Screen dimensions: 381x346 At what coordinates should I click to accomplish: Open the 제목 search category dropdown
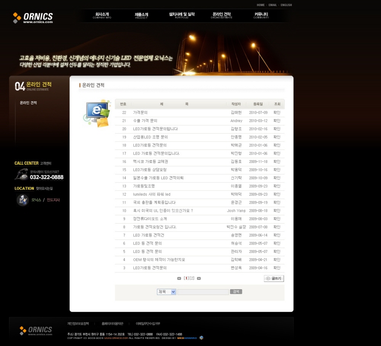[x=166, y=292]
